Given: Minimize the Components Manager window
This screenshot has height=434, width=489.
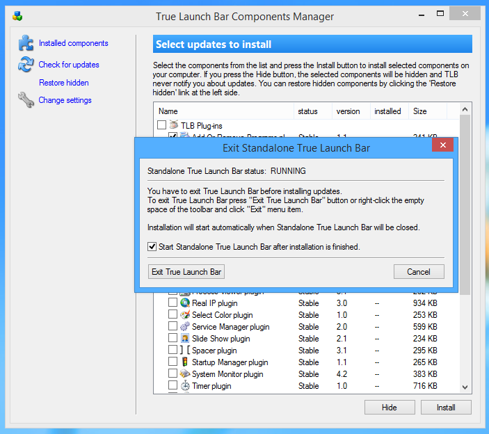Looking at the screenshot, I should (x=422, y=15).
